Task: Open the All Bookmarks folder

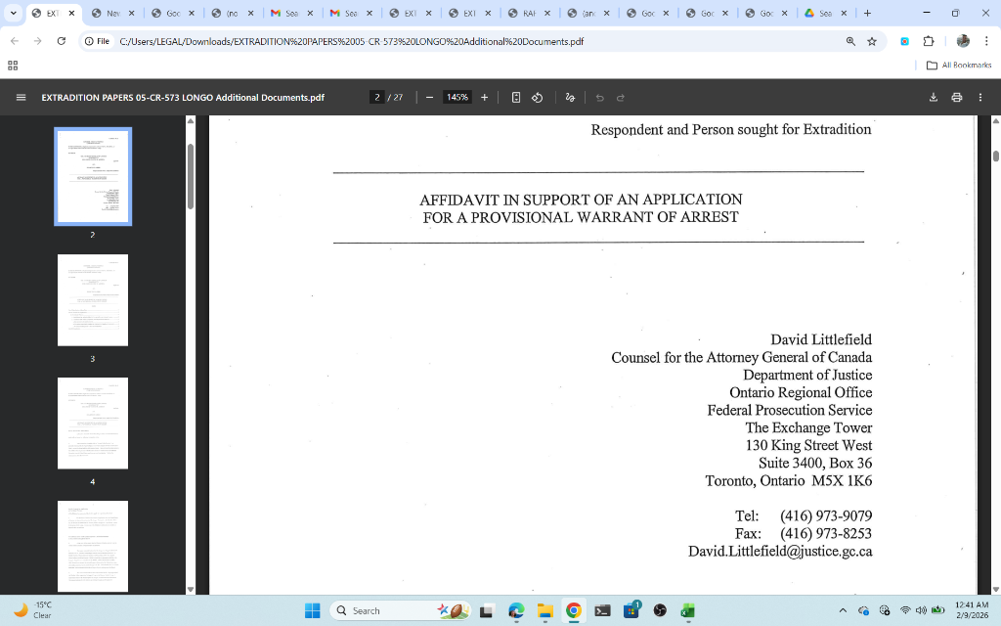Action: point(958,66)
